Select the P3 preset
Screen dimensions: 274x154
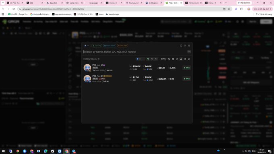[156, 59]
